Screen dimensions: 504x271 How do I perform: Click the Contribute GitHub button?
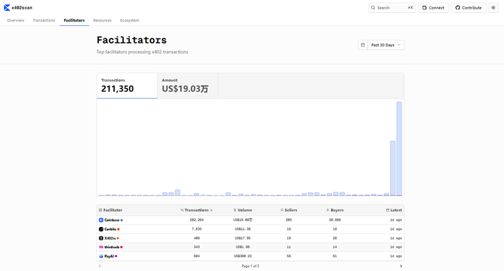tap(468, 8)
